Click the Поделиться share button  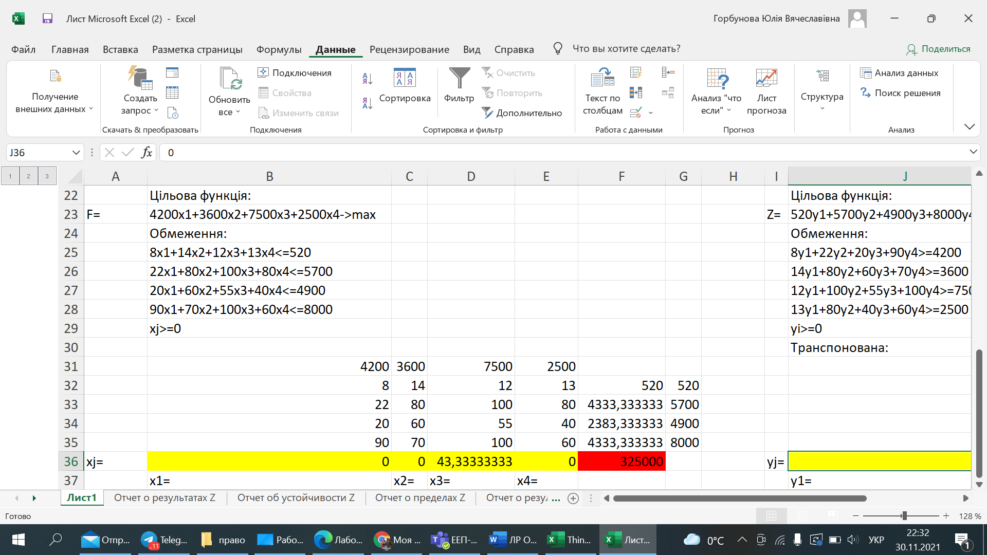point(938,49)
